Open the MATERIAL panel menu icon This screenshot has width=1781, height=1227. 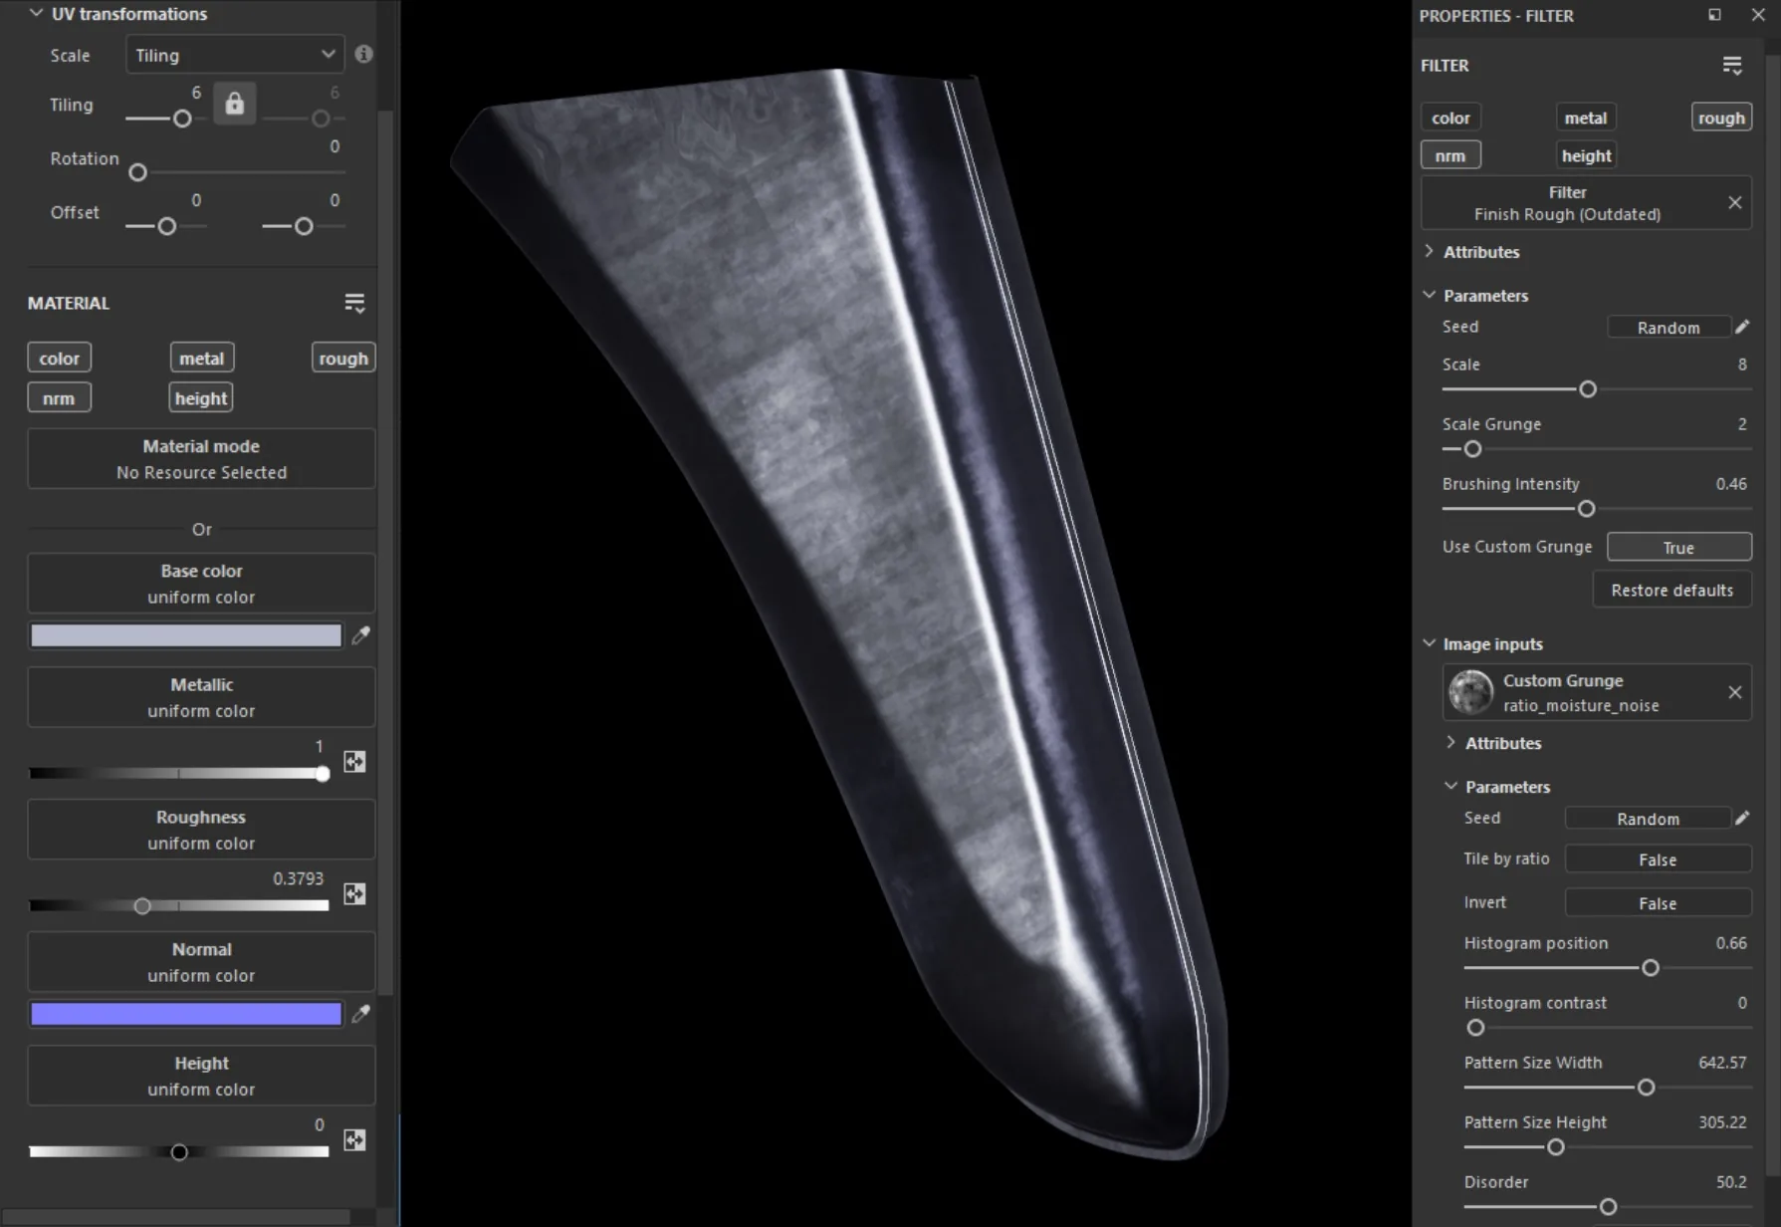point(354,303)
